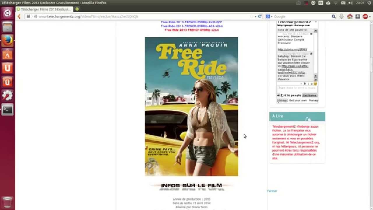Open the bookmark history dropdown arrow

256,17
